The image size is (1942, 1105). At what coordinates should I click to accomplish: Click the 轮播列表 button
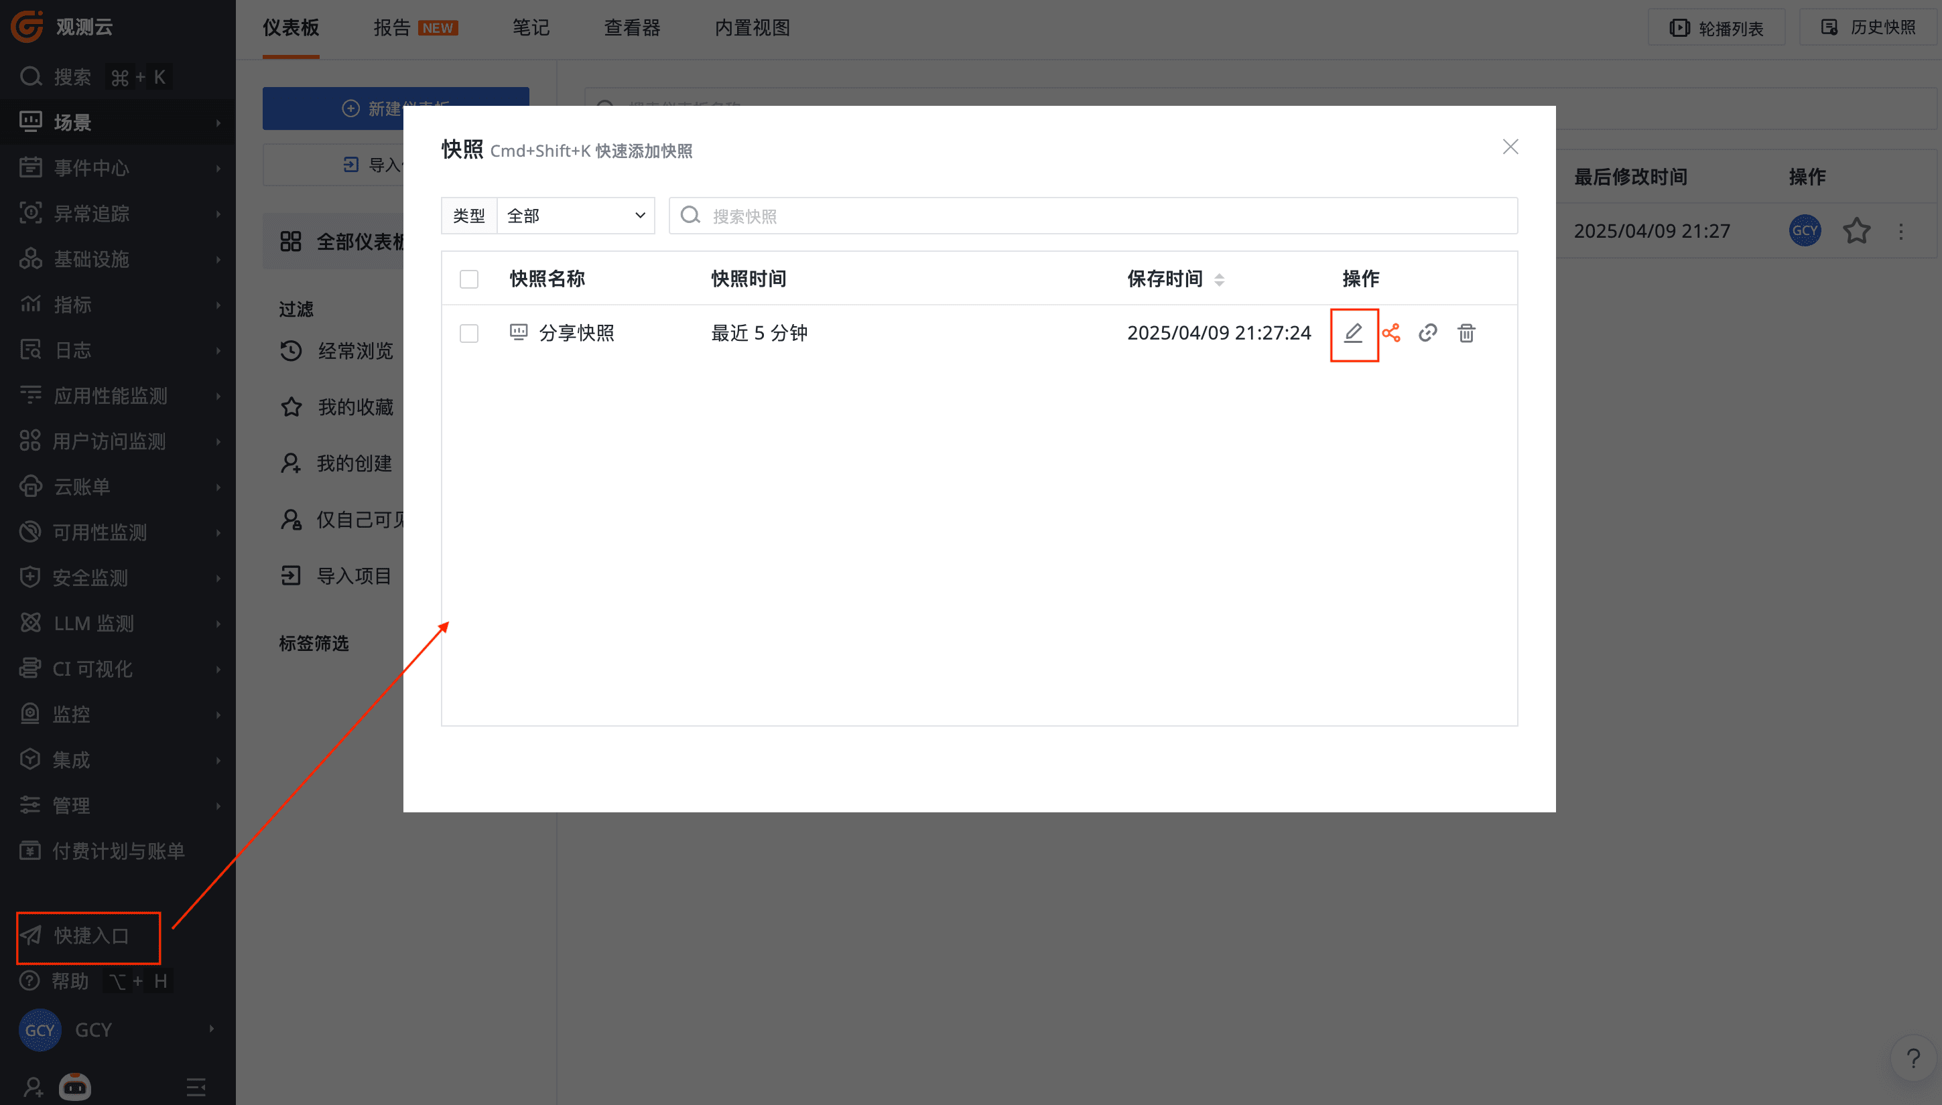pyautogui.click(x=1716, y=28)
